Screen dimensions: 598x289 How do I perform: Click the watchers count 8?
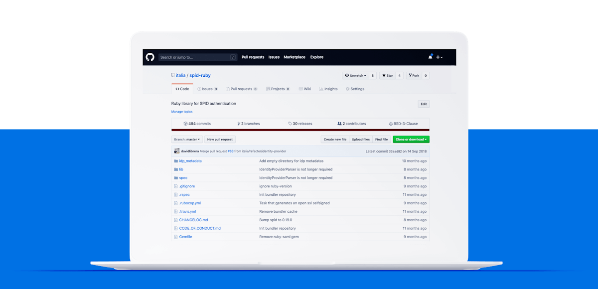tap(373, 76)
